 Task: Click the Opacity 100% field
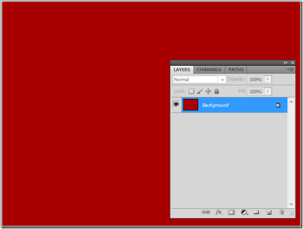(255, 79)
